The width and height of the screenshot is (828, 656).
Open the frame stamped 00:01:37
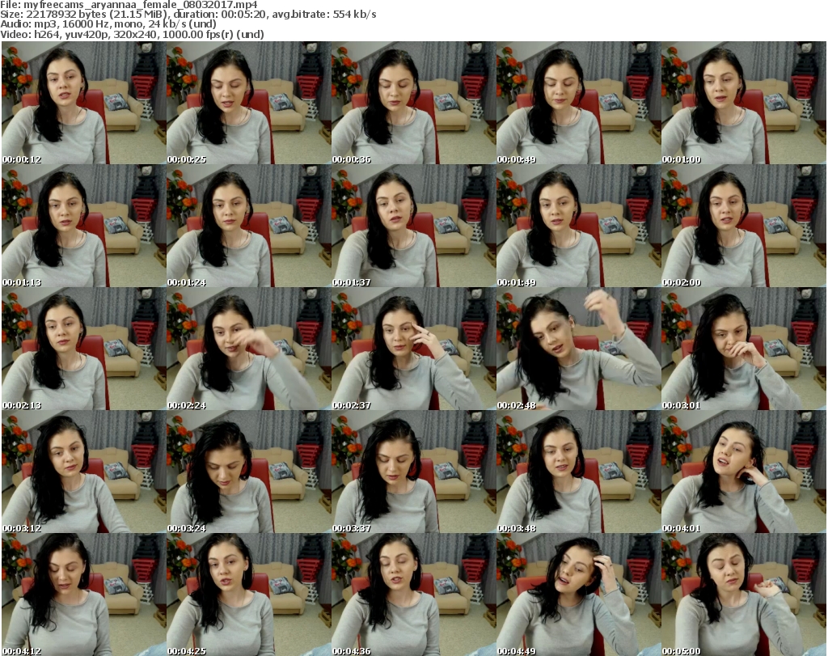413,226
